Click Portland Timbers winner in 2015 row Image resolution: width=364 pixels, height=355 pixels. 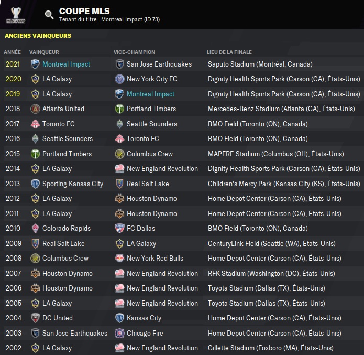(67, 154)
